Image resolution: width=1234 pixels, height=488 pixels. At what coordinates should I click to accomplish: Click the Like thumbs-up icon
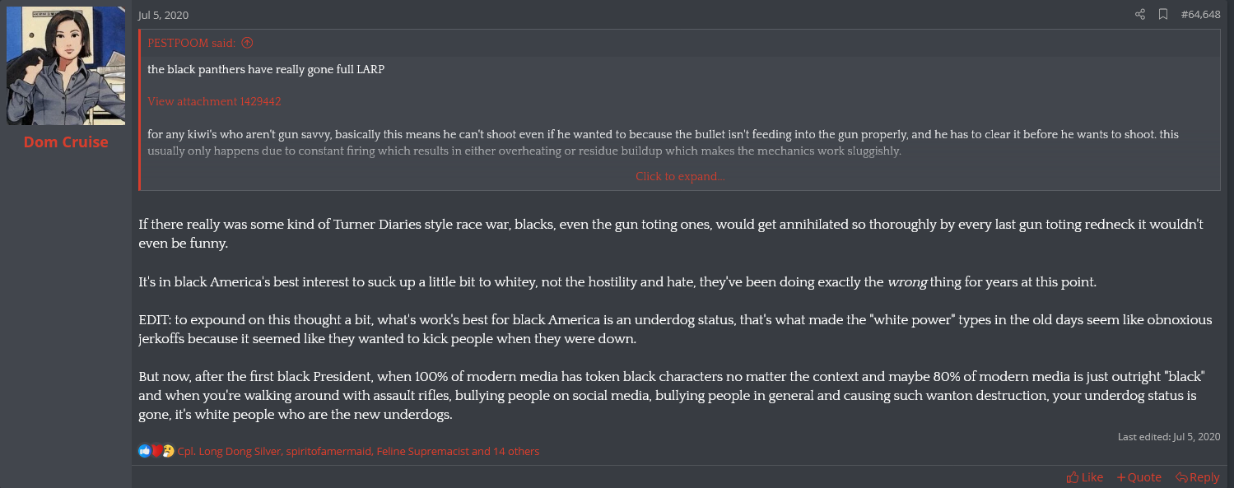(x=1073, y=477)
